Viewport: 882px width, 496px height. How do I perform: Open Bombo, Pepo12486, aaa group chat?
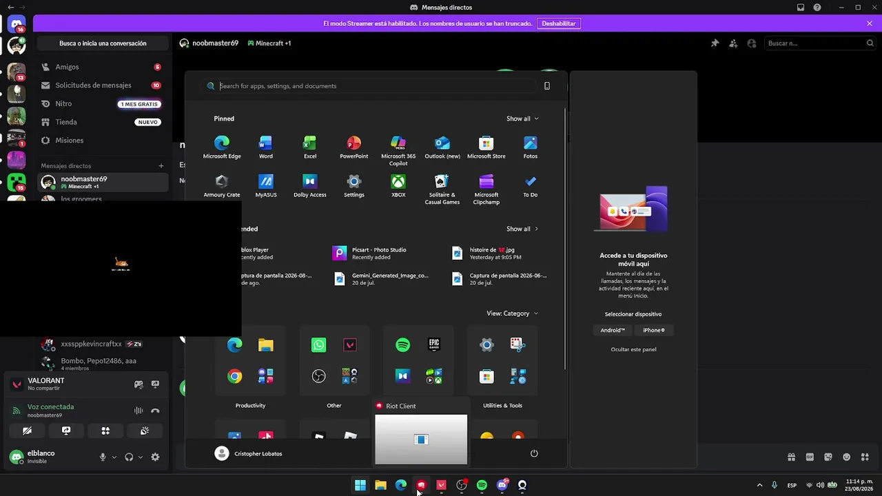[x=102, y=363]
